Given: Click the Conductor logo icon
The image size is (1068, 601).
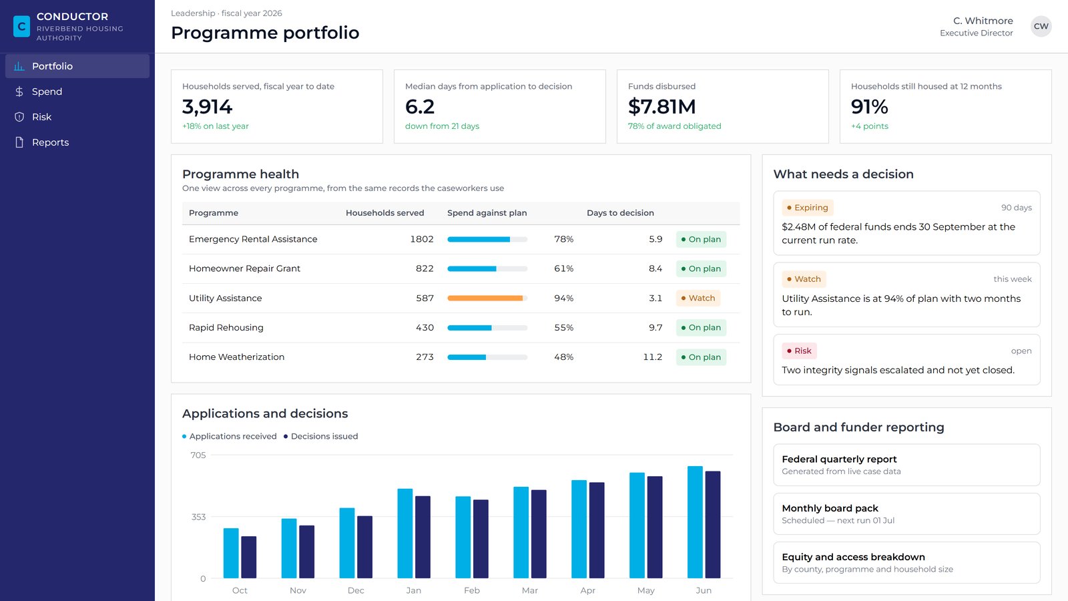Looking at the screenshot, I should click(x=21, y=26).
